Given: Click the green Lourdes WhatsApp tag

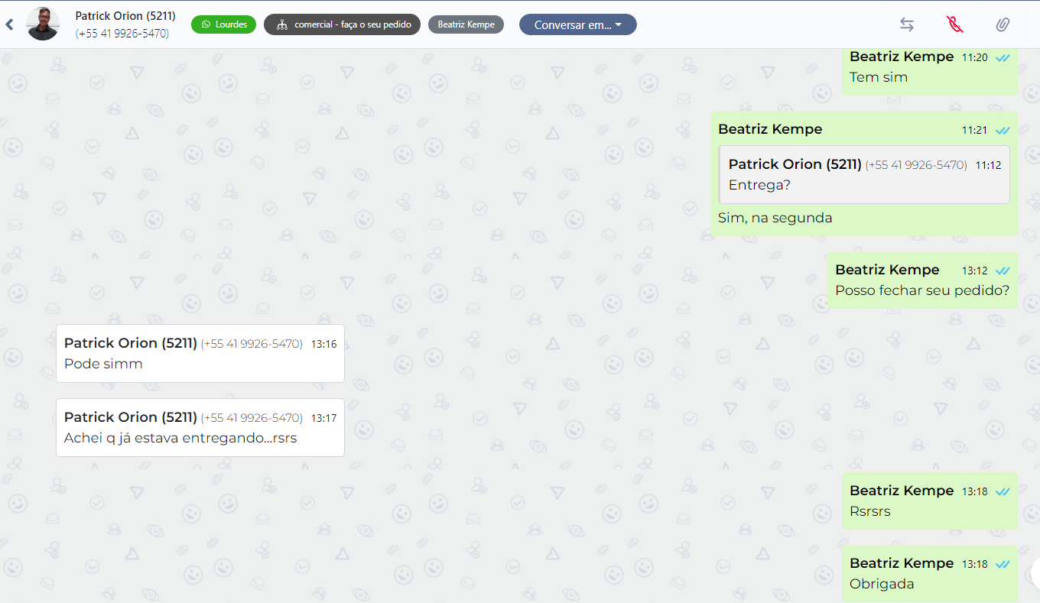Looking at the screenshot, I should coord(223,24).
